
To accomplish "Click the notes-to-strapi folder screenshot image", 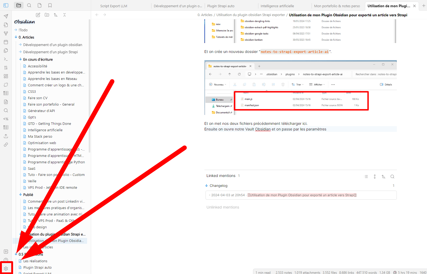I will coord(301,88).
